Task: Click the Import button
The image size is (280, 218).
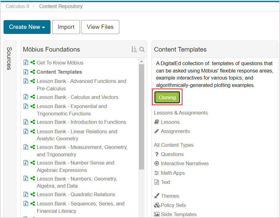Action: pos(66,27)
